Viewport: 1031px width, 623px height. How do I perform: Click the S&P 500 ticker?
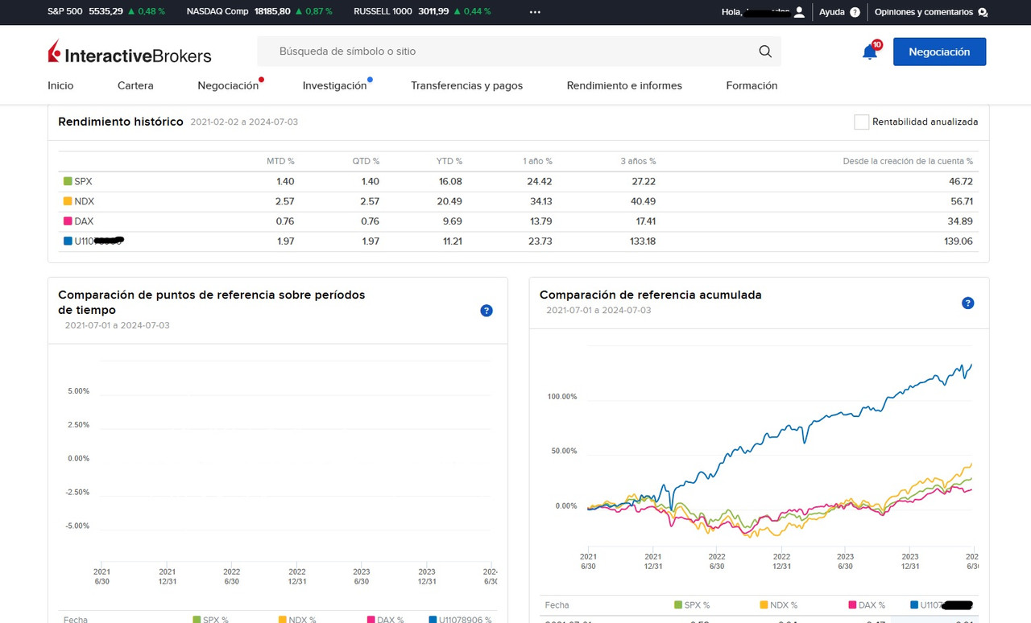(106, 12)
